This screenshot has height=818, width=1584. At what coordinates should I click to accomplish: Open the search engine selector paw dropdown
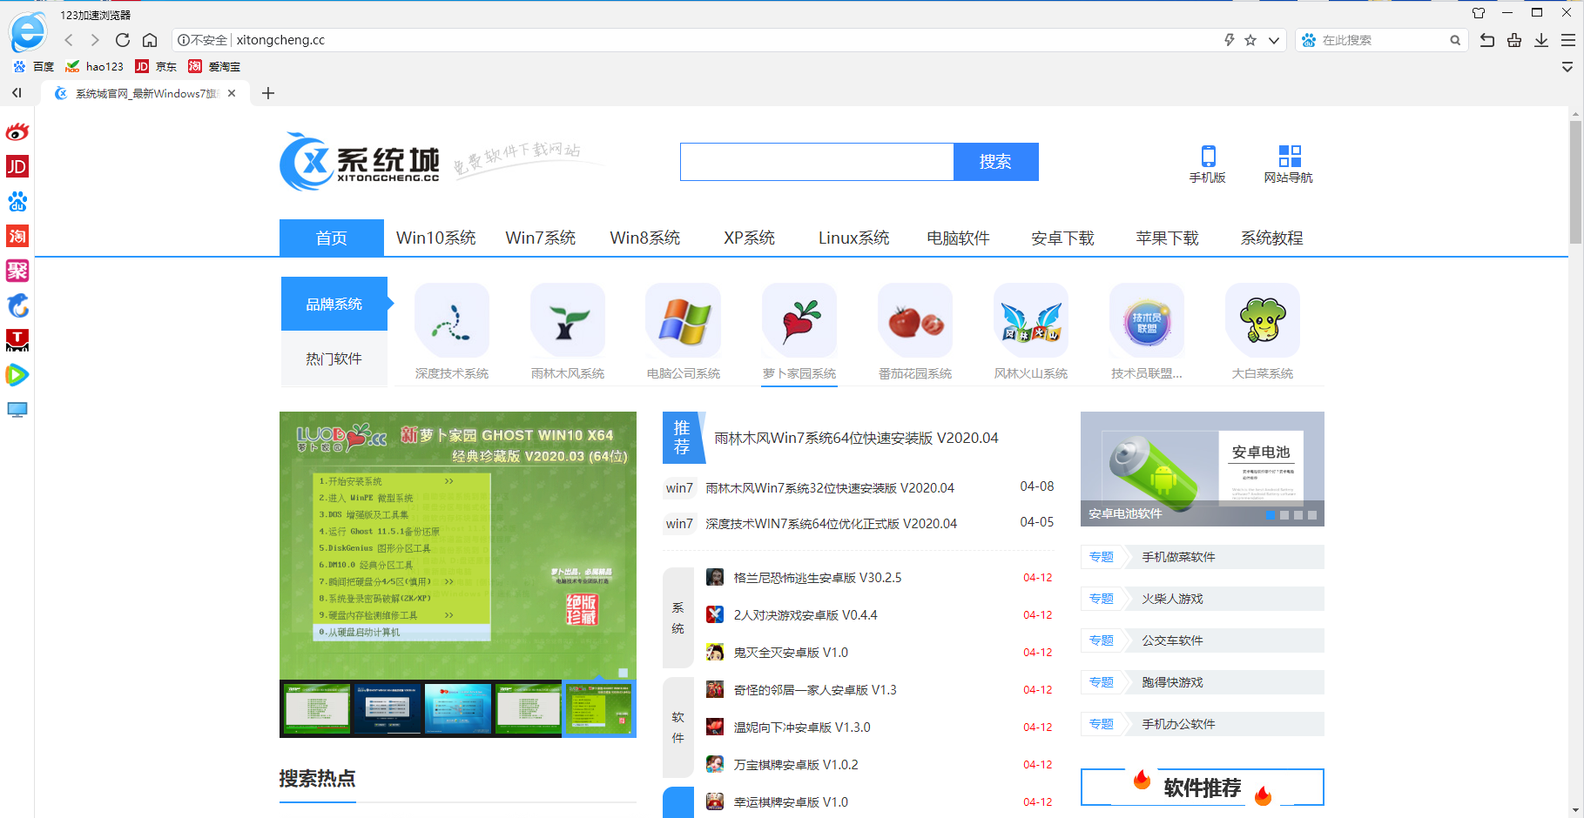click(x=1309, y=40)
